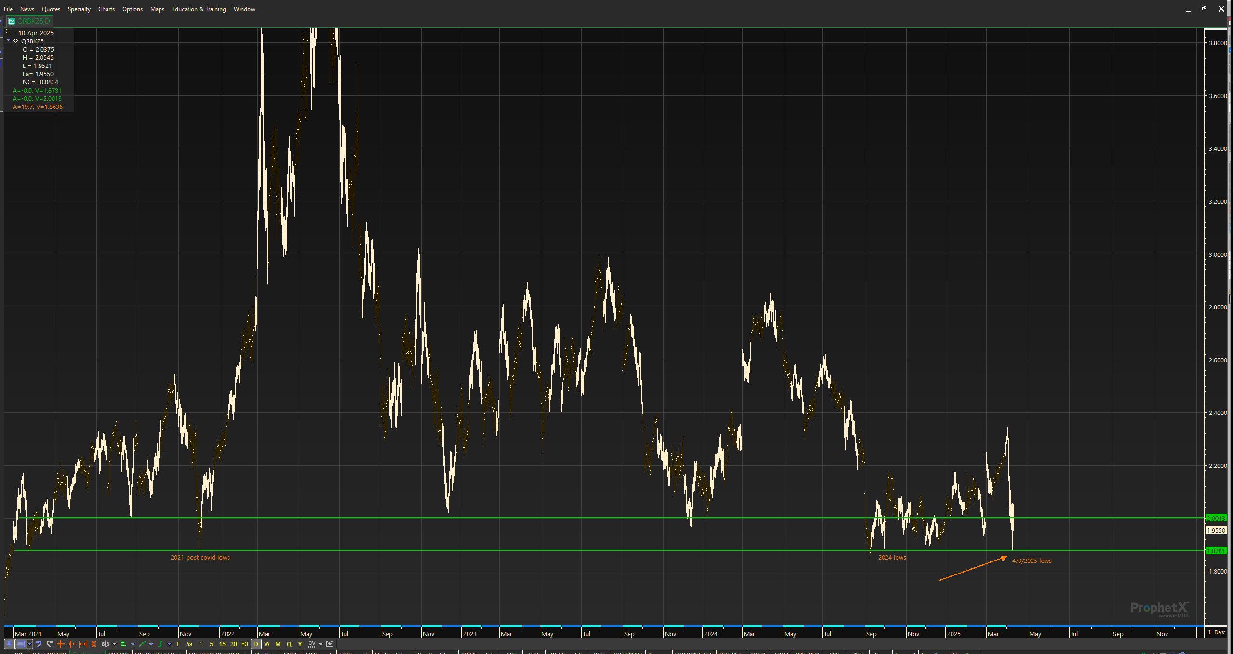Open the Charts menu
The image size is (1233, 654).
pyautogui.click(x=106, y=9)
